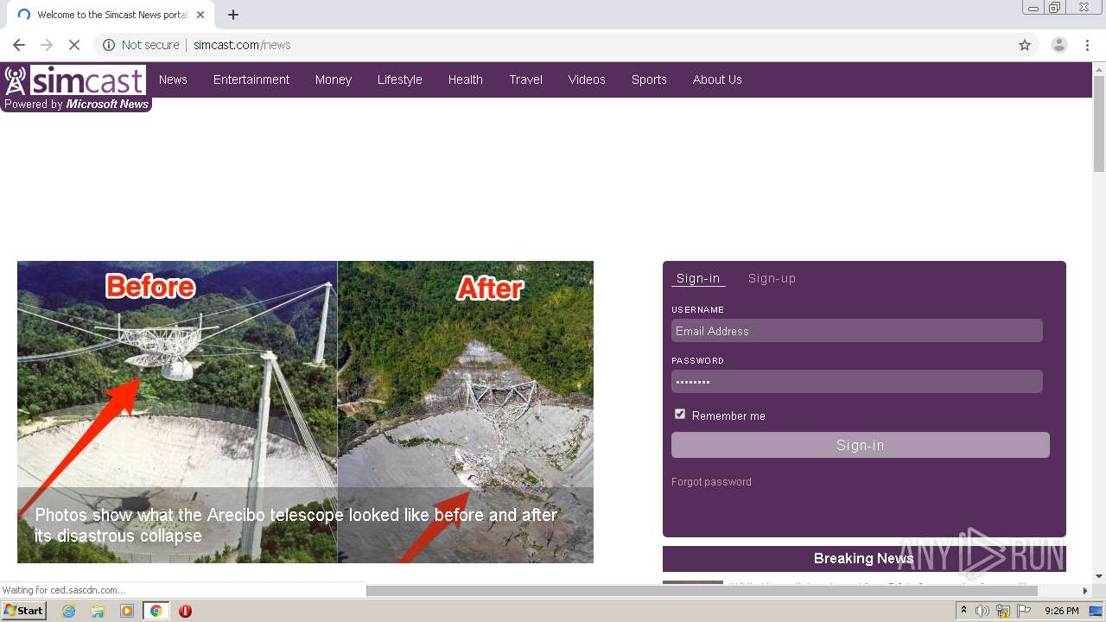Open a new browser tab
1106x622 pixels.
[x=233, y=15]
